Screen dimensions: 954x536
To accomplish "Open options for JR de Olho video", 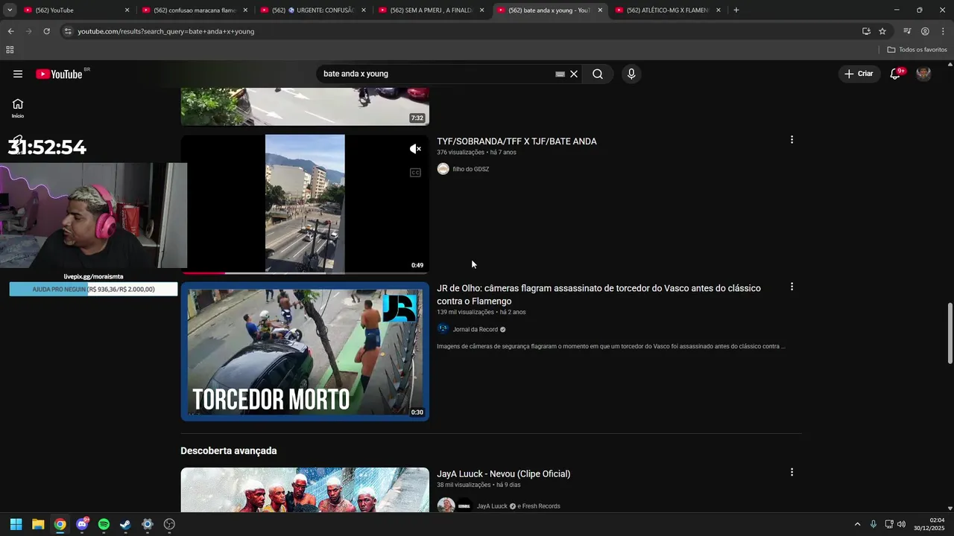I will click(x=792, y=287).
